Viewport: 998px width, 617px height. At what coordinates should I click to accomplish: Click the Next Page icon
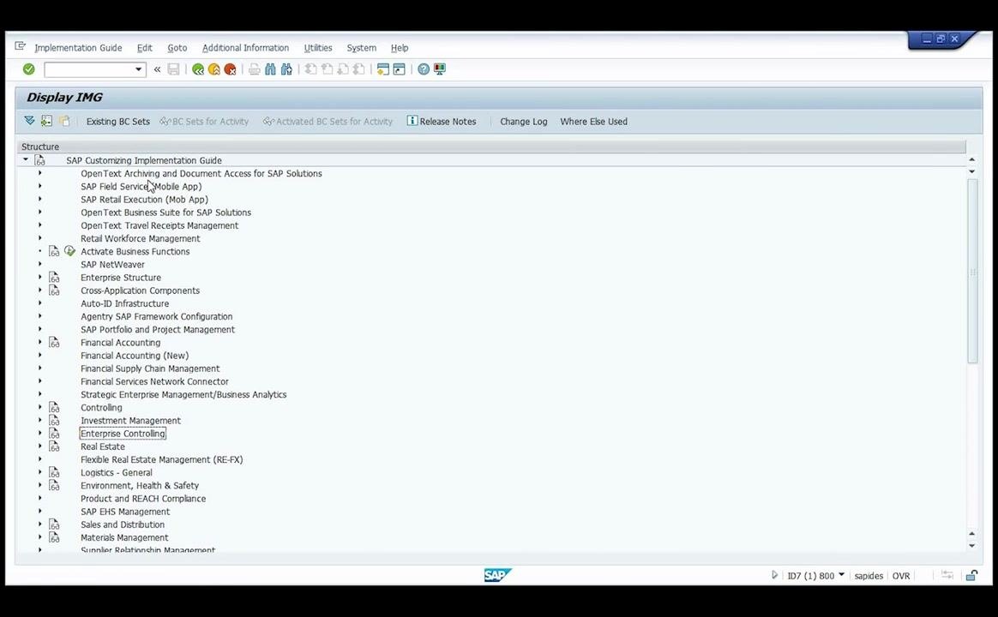click(x=343, y=69)
